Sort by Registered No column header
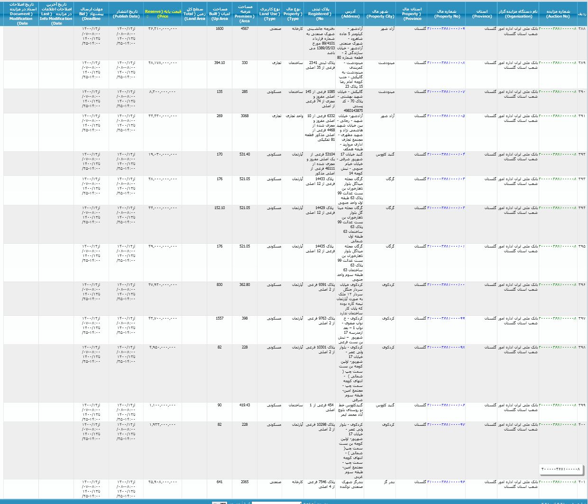 point(320,14)
